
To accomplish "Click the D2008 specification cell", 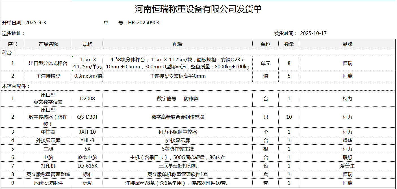I will tap(87, 99).
